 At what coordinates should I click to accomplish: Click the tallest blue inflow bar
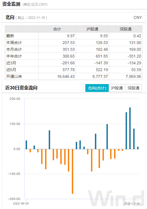(x=130, y=128)
